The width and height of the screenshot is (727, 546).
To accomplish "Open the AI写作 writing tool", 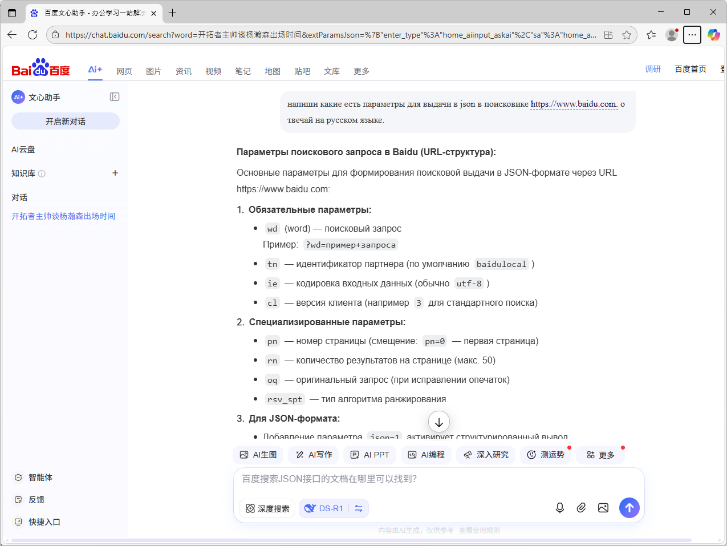I will pyautogui.click(x=312, y=455).
